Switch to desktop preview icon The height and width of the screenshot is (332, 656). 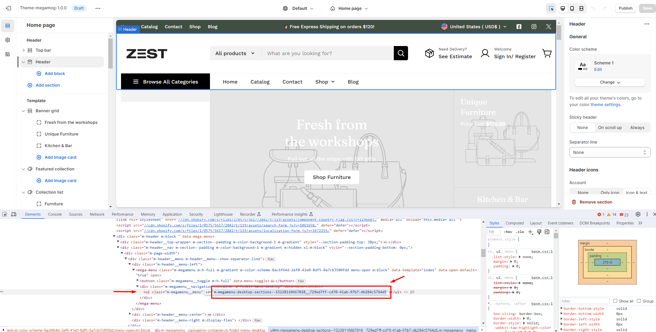coord(563,8)
